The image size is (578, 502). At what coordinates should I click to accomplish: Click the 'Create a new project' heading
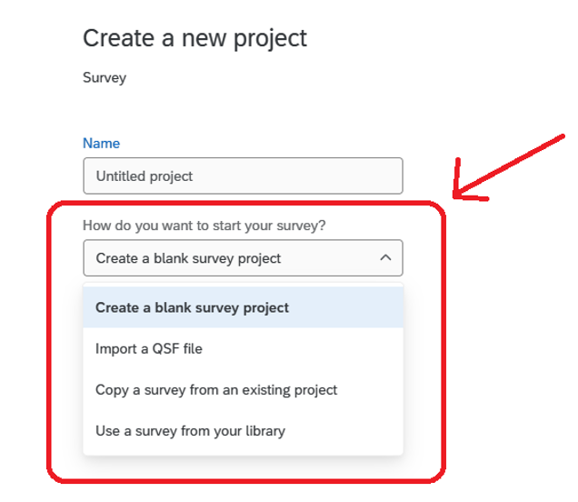(194, 38)
